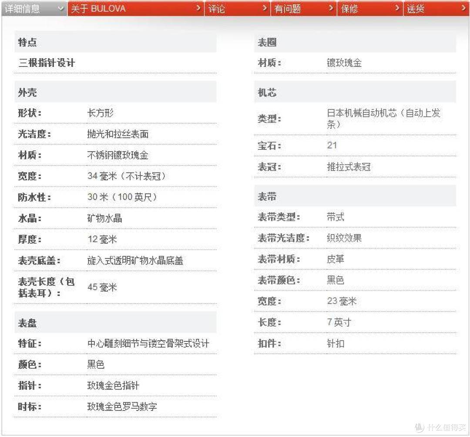Click the jewels value 21

(332, 146)
